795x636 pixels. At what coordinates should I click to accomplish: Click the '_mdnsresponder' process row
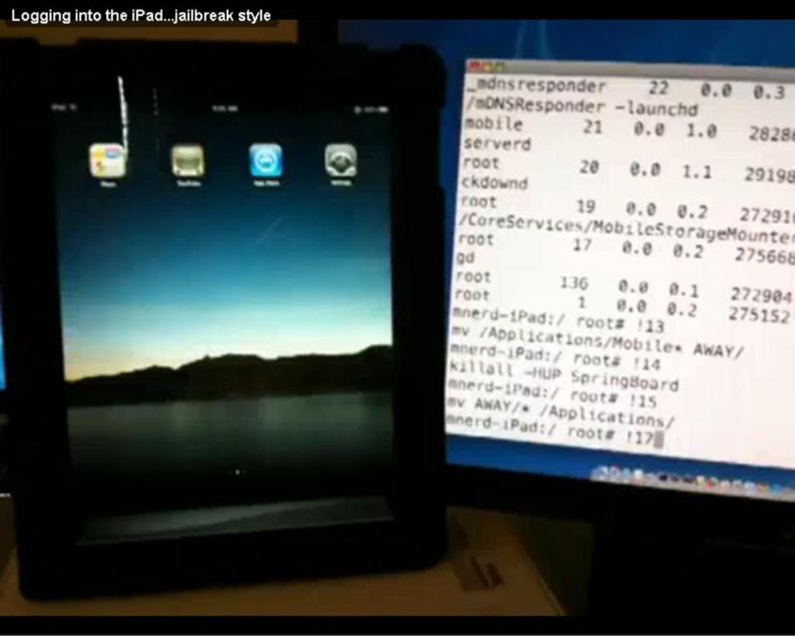(537, 86)
